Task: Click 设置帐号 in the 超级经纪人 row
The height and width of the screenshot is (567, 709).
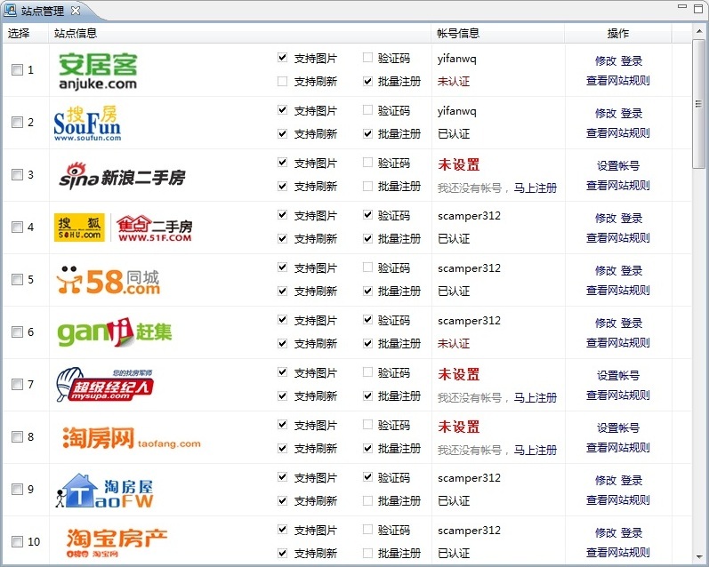Action: [x=618, y=375]
